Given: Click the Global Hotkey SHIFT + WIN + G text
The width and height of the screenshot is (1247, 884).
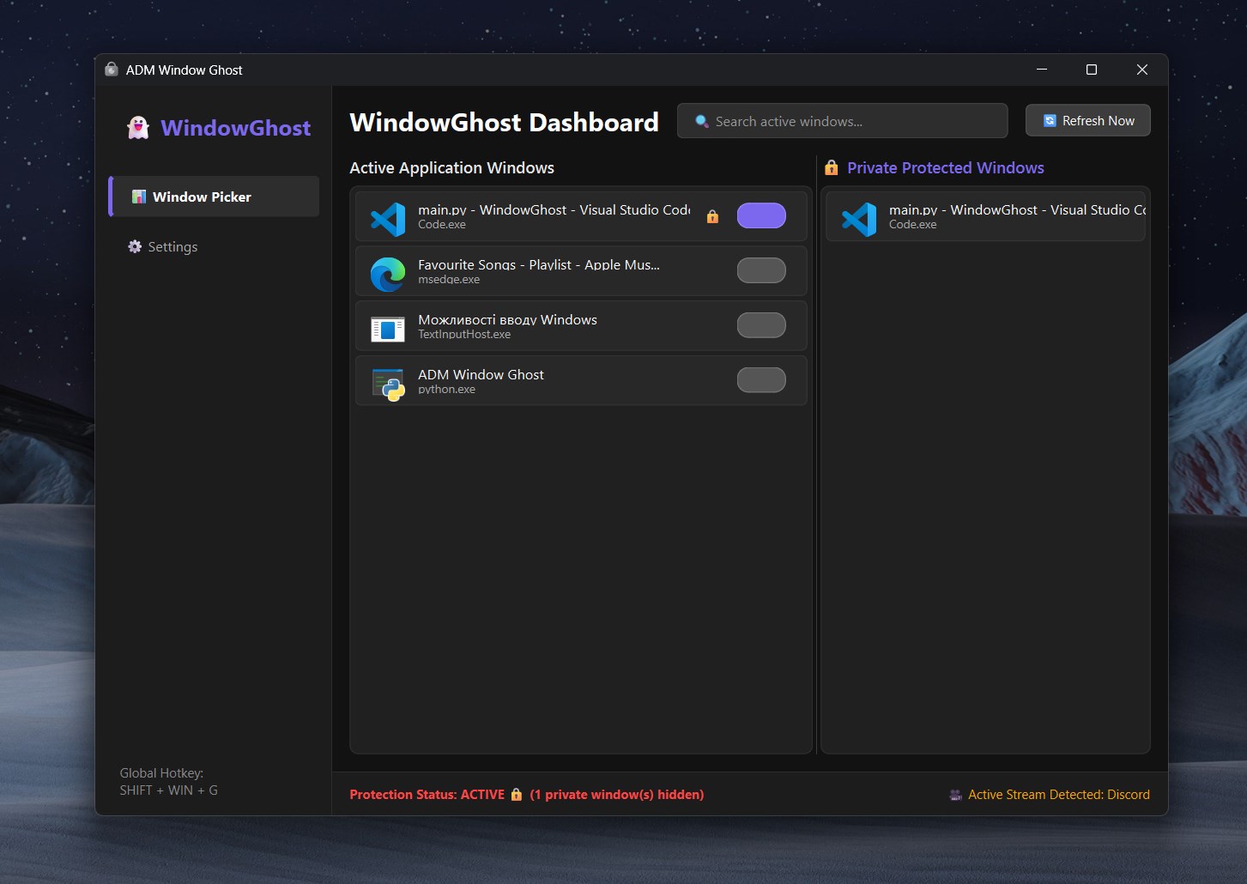Looking at the screenshot, I should click(x=168, y=782).
